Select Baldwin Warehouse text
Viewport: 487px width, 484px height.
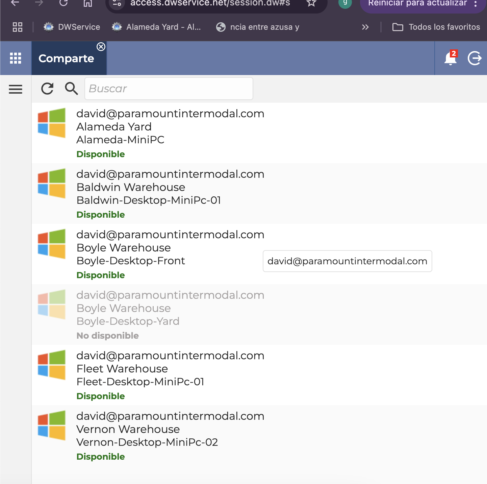click(131, 187)
